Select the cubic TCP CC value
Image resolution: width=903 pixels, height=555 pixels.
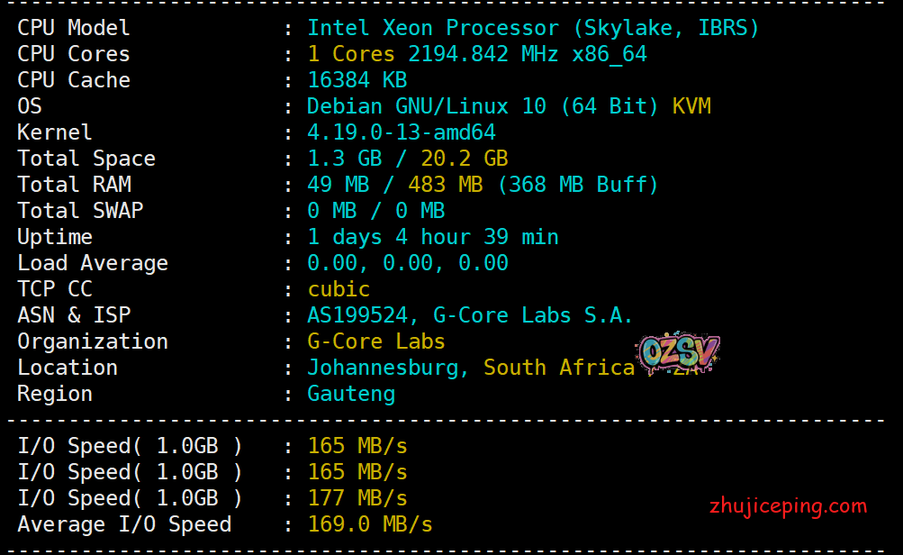click(339, 289)
